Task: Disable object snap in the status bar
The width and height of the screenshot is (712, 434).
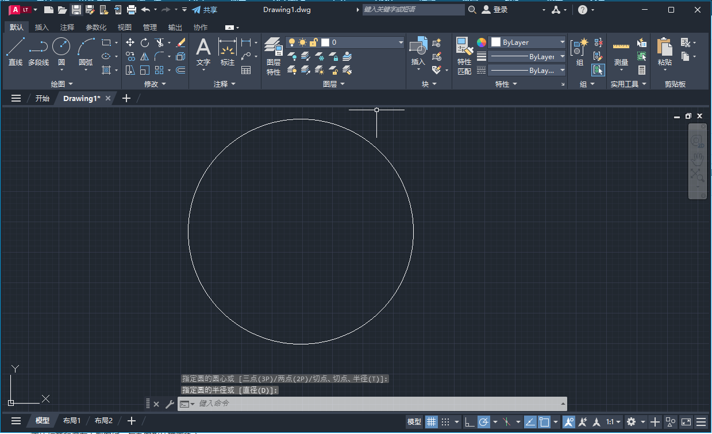Action: click(544, 421)
